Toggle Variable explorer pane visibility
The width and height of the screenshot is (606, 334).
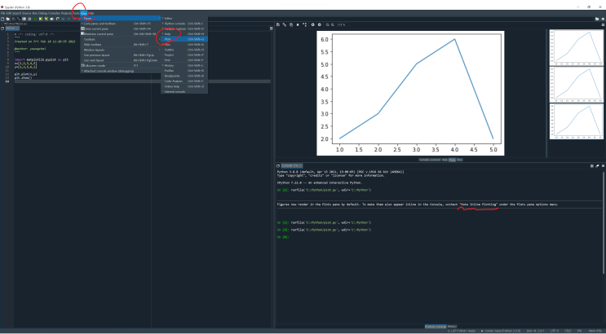(x=184, y=29)
